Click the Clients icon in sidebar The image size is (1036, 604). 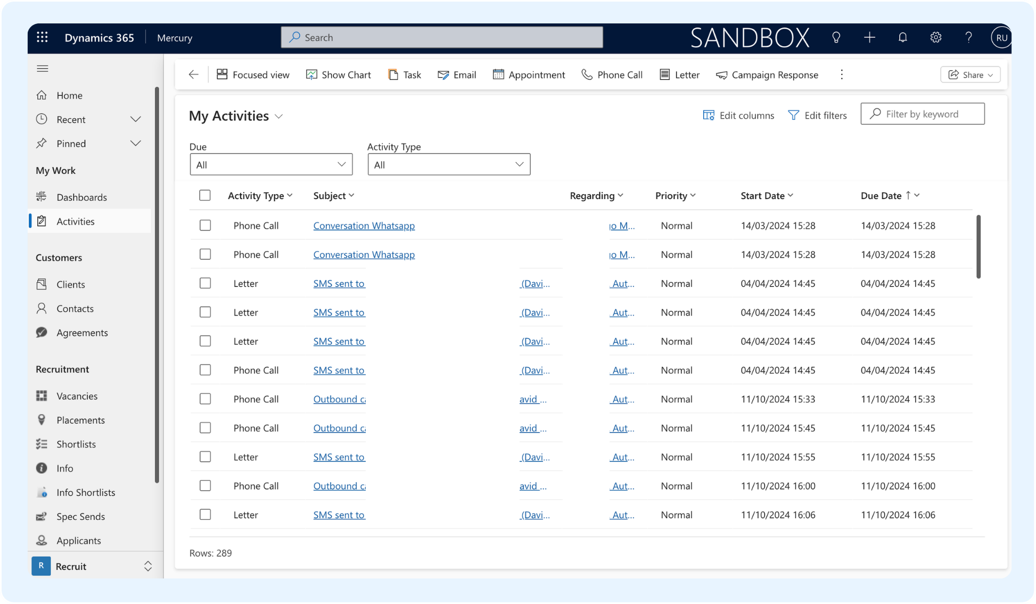(42, 284)
